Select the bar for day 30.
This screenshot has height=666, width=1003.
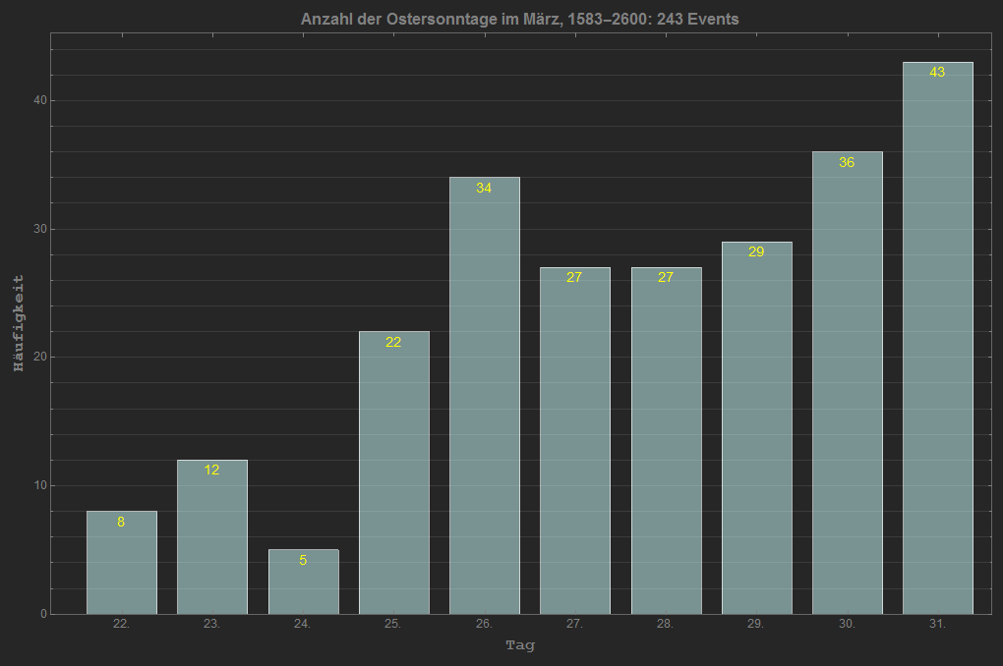(x=848, y=383)
